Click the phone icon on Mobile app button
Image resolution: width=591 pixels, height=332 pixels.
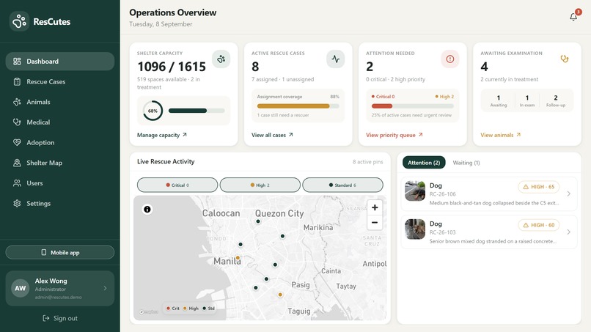[44, 253]
